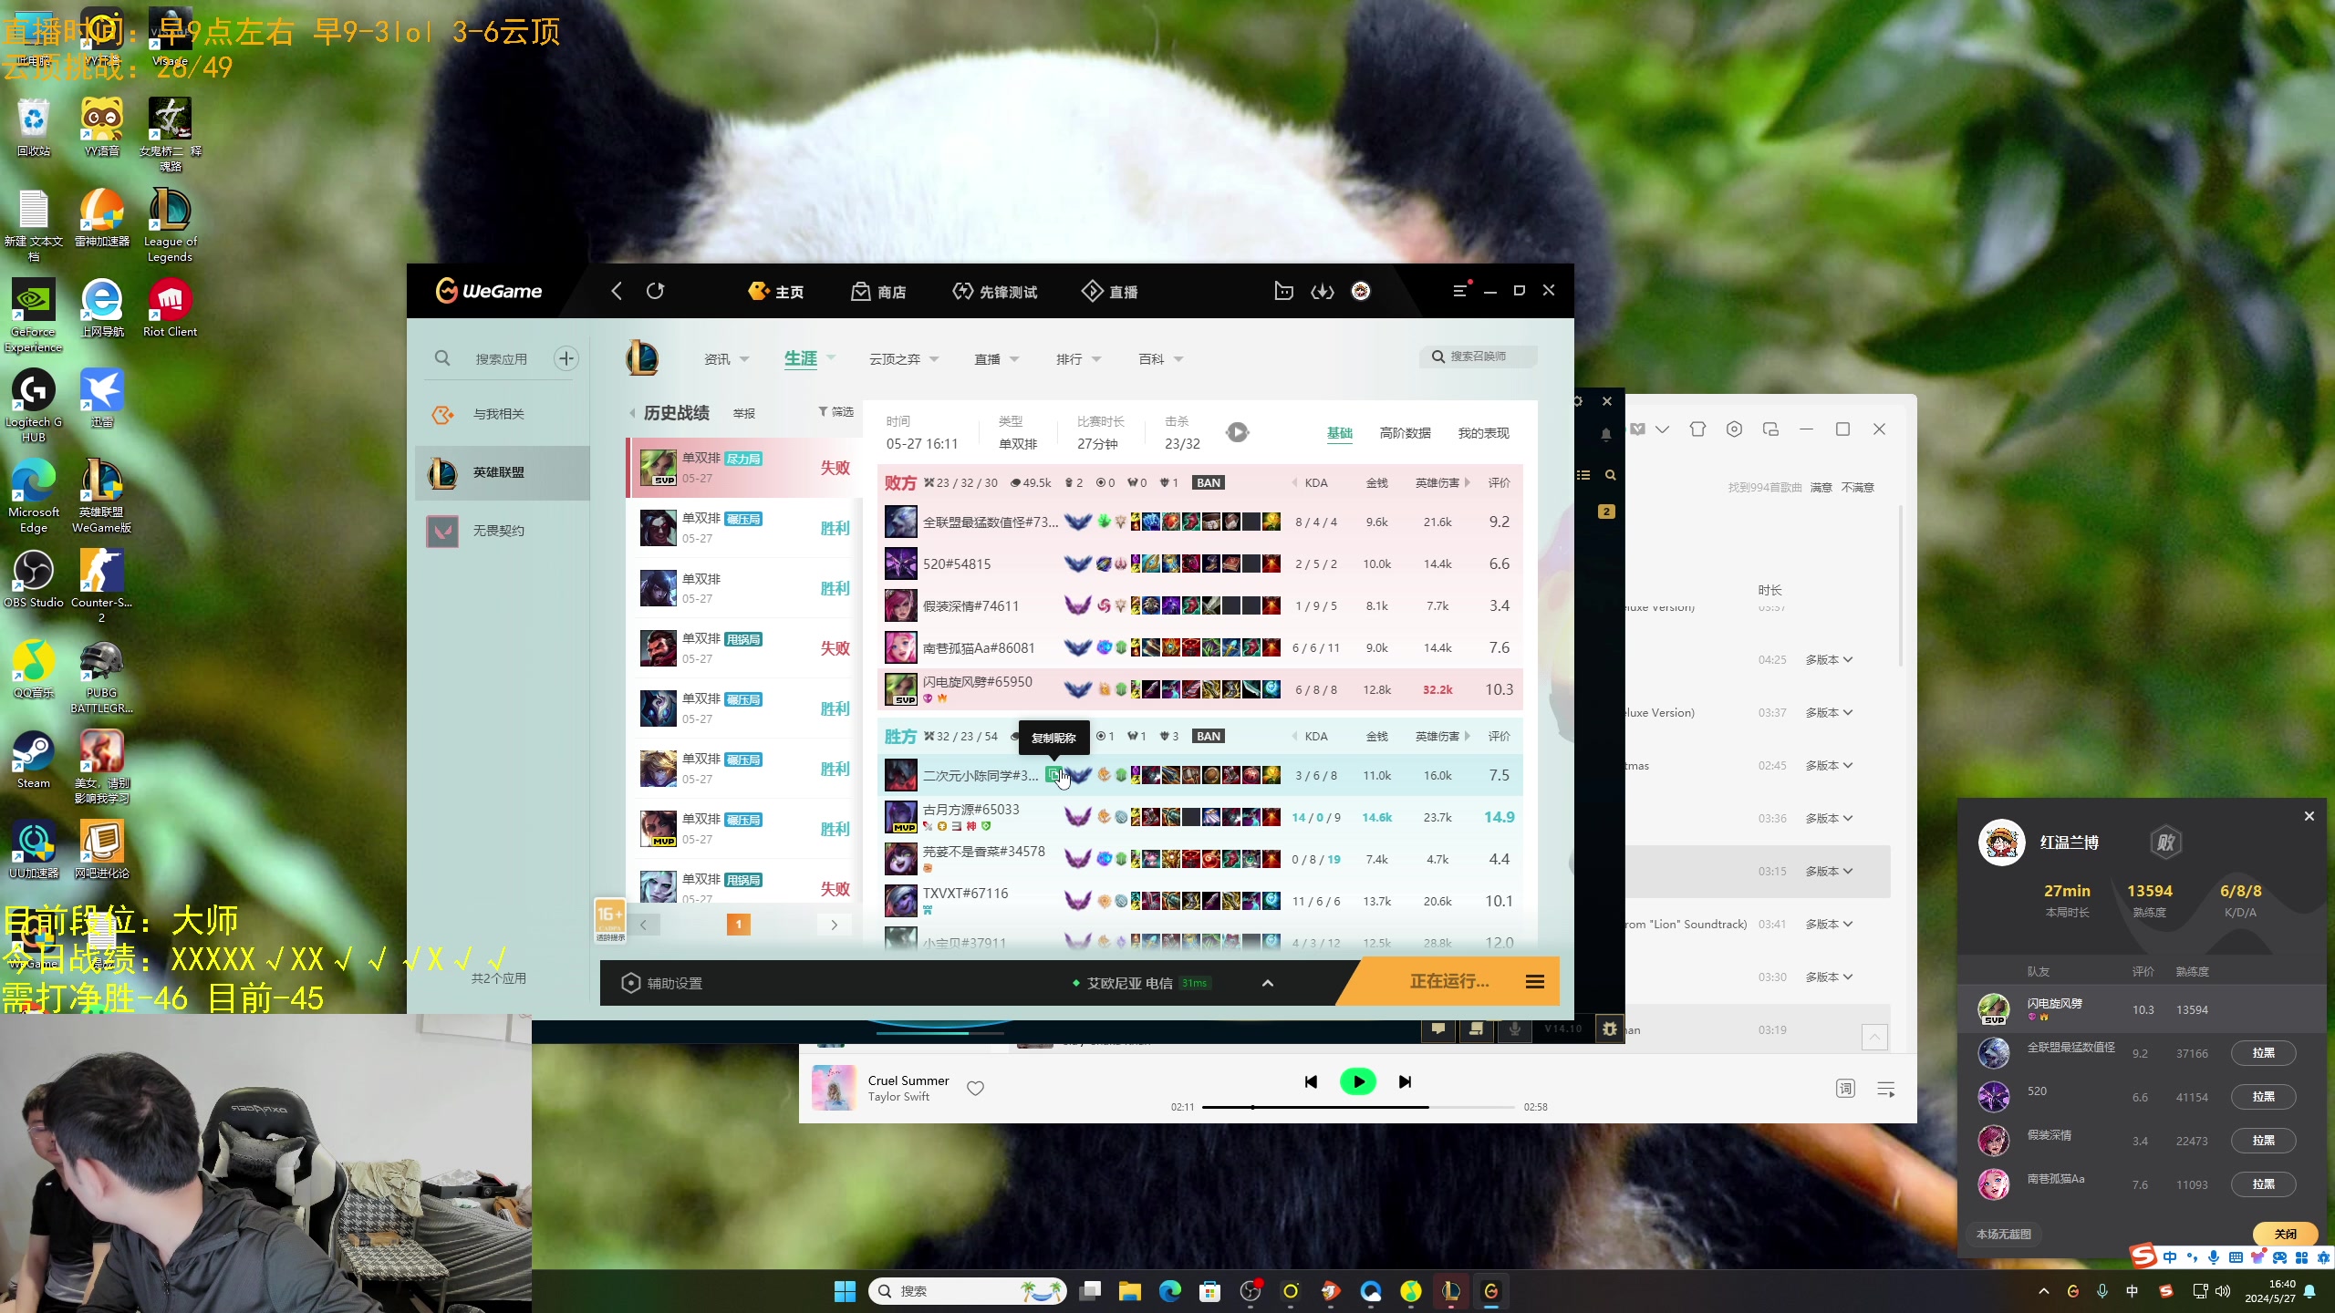This screenshot has width=2335, height=1313.
Task: Refresh the WeGame page
Action: click(x=656, y=291)
